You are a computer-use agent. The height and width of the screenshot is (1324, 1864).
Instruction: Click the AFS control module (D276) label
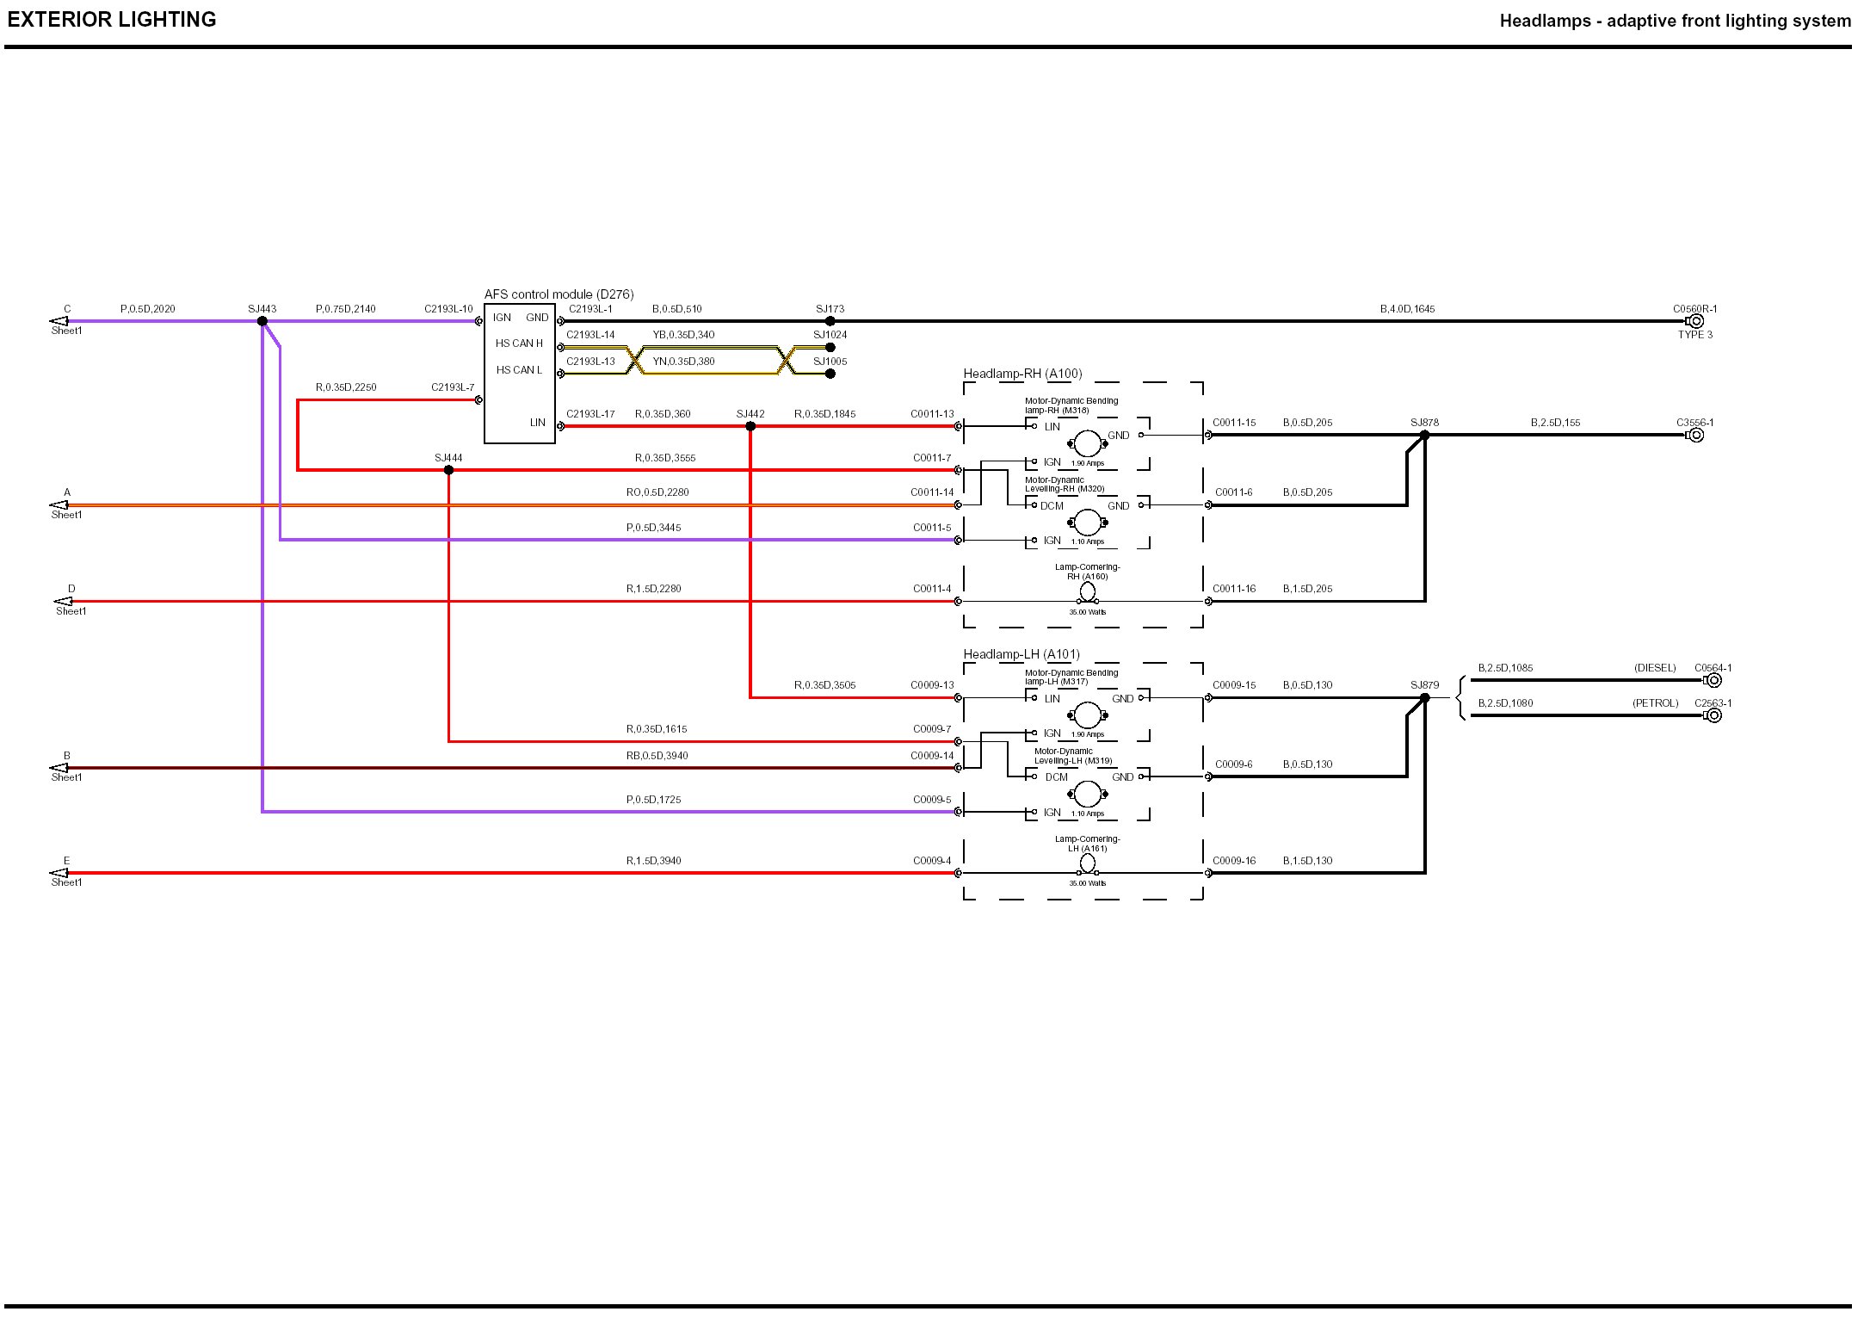(559, 294)
